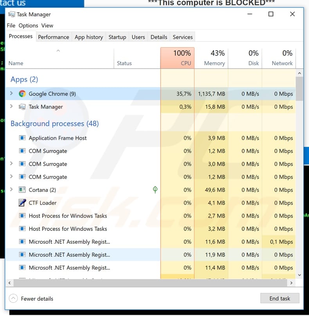309x316 pixels.
Task: Click the CTF Loader pen icon
Action: coord(22,203)
